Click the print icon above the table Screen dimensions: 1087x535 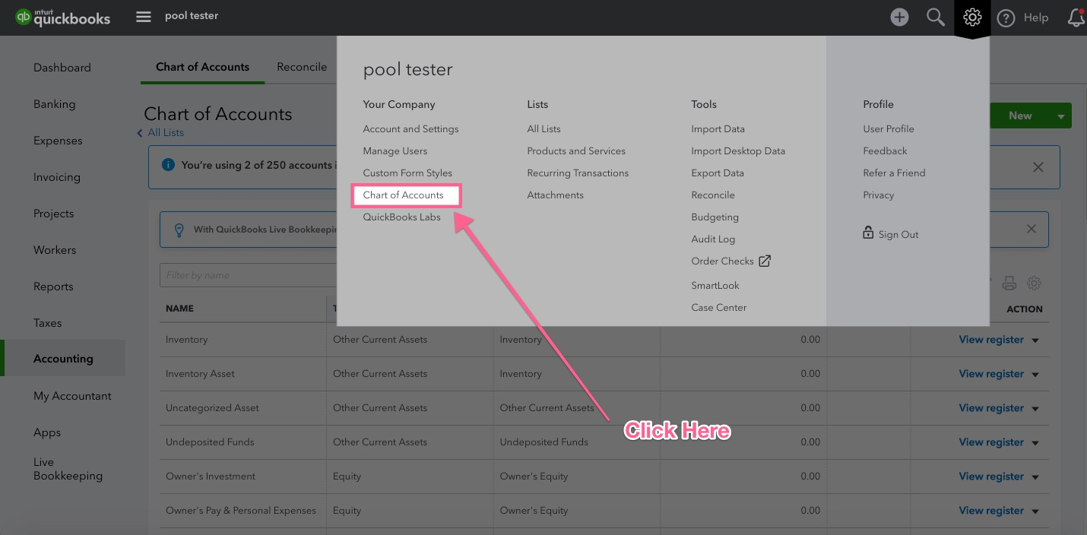tap(1009, 283)
